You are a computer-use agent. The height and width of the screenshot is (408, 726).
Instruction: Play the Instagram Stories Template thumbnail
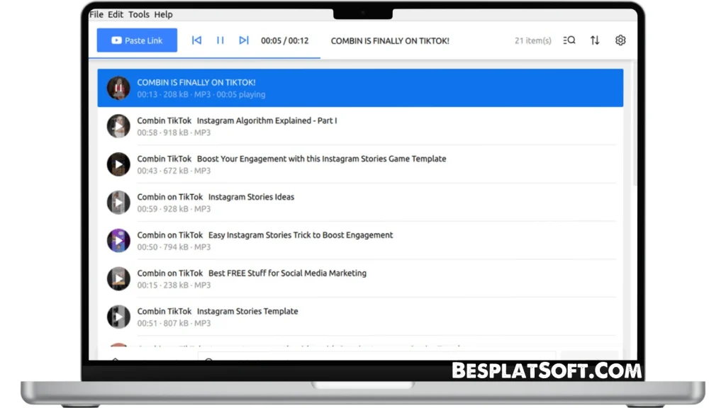pyautogui.click(x=118, y=317)
